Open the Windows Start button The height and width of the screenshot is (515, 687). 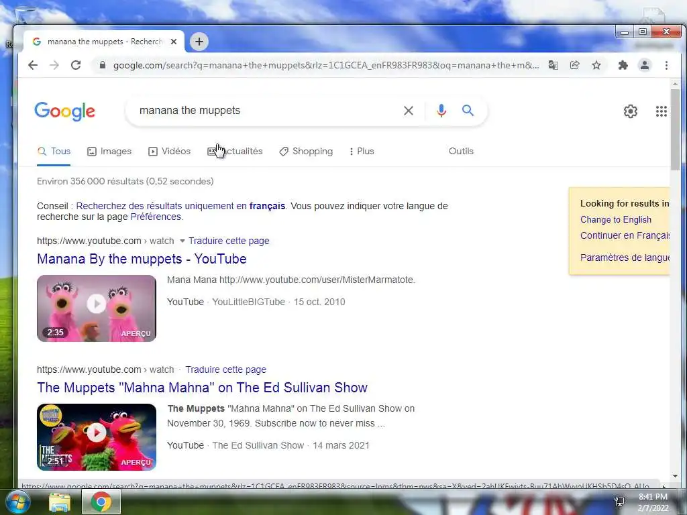(x=17, y=502)
